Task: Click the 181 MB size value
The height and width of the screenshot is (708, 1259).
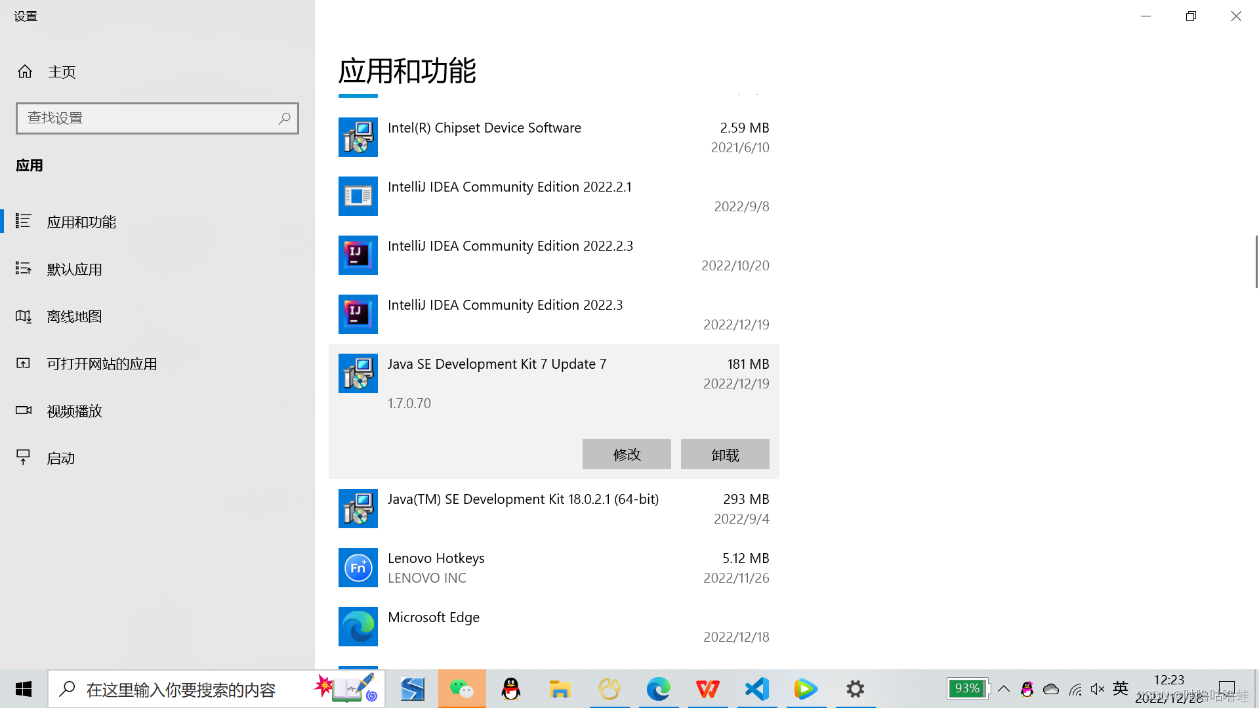Action: (x=748, y=364)
